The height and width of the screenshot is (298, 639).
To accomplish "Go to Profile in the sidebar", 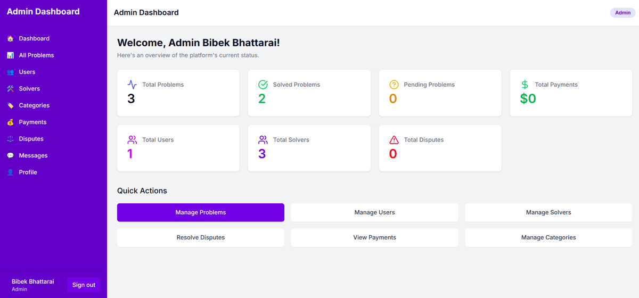I will (28, 172).
